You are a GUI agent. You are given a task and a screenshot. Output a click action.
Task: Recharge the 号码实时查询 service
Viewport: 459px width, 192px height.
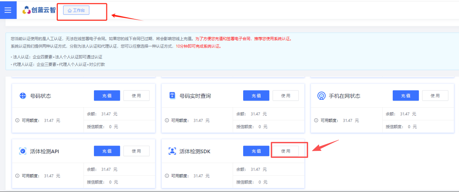[256, 96]
